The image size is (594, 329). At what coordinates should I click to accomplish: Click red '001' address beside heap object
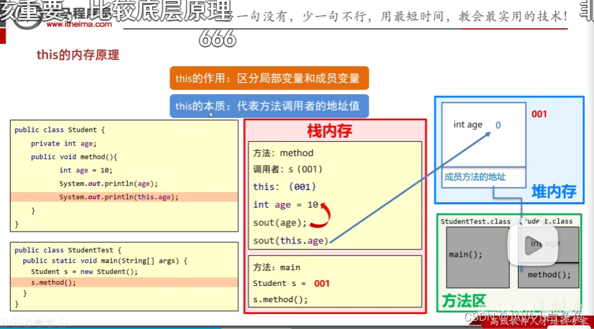click(539, 114)
